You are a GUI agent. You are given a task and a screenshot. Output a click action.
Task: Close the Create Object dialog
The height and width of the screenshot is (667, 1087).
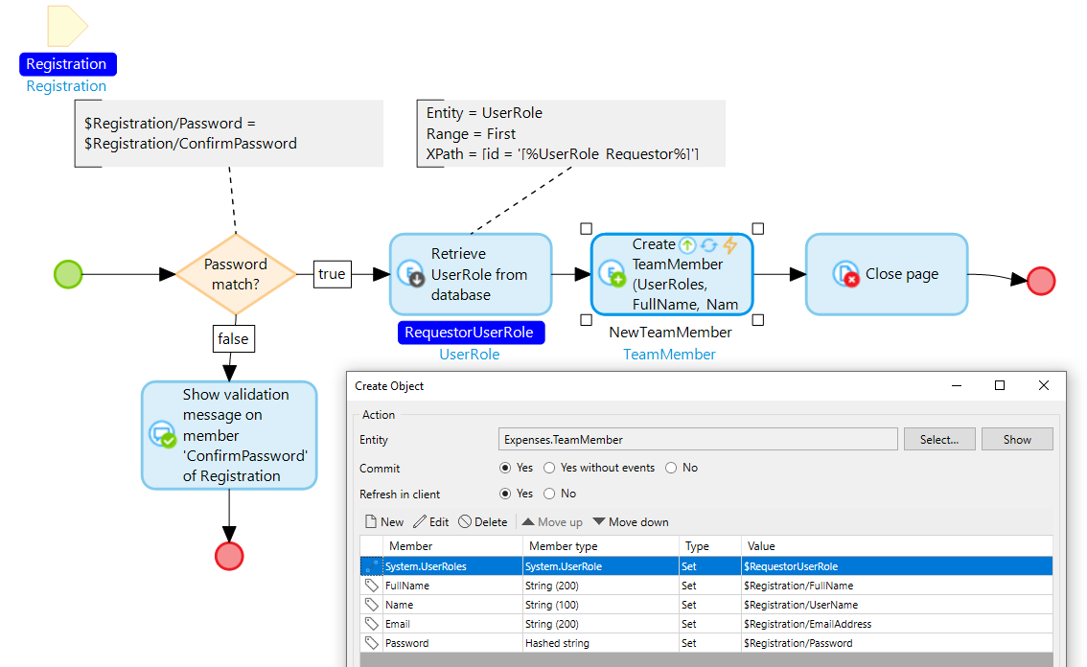tap(1043, 385)
